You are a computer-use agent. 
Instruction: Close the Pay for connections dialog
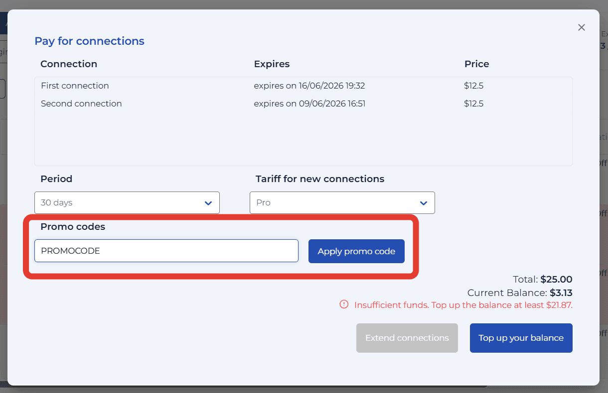point(581,27)
